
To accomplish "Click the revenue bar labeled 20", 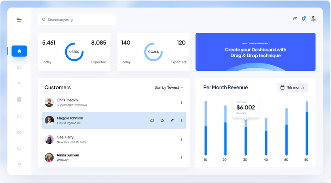I will pos(225,130).
